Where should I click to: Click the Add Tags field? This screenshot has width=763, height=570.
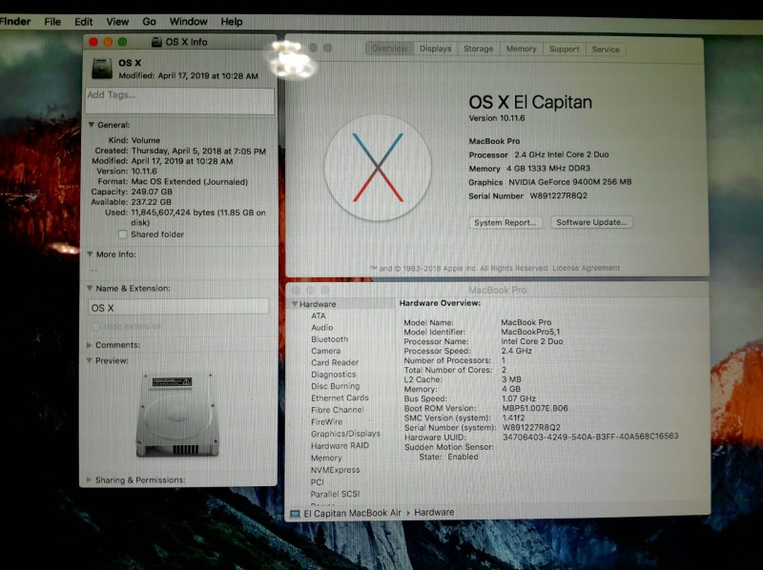click(x=180, y=101)
